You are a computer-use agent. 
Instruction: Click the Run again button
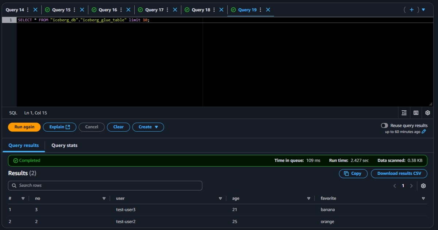pyautogui.click(x=24, y=127)
